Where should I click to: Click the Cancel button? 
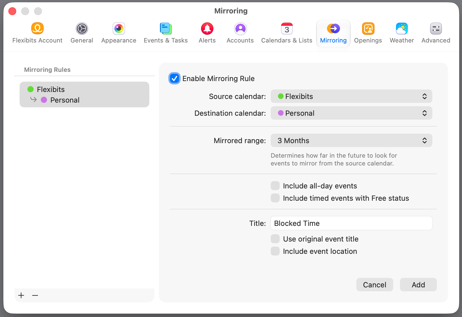375,285
